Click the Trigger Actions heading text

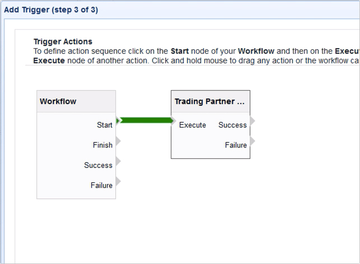pos(63,41)
